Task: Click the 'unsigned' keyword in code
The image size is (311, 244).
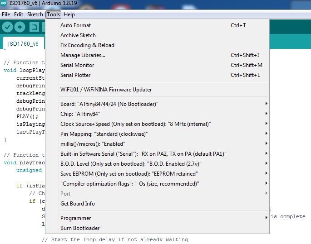Action: point(29,170)
